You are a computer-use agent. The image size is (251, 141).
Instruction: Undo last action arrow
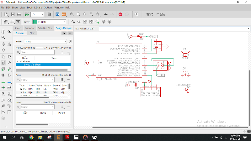[x=106, y=14]
